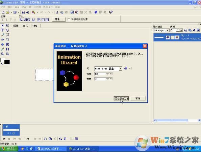Screen dimensions: 201x152
Task: Open the All Objects display dropdown
Action: [168, 30]
